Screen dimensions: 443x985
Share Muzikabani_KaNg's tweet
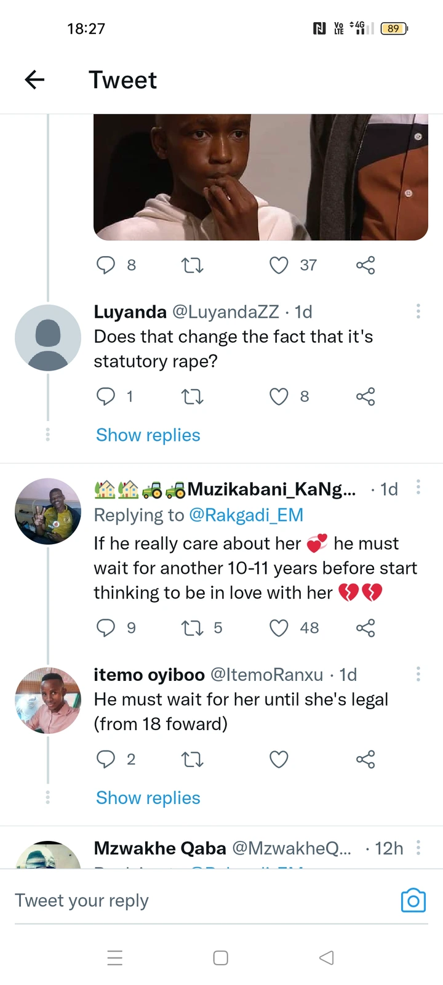[x=365, y=628]
